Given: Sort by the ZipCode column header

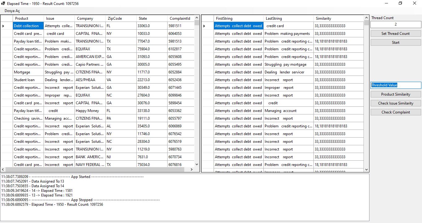Looking at the screenshot, I should 115,18.
